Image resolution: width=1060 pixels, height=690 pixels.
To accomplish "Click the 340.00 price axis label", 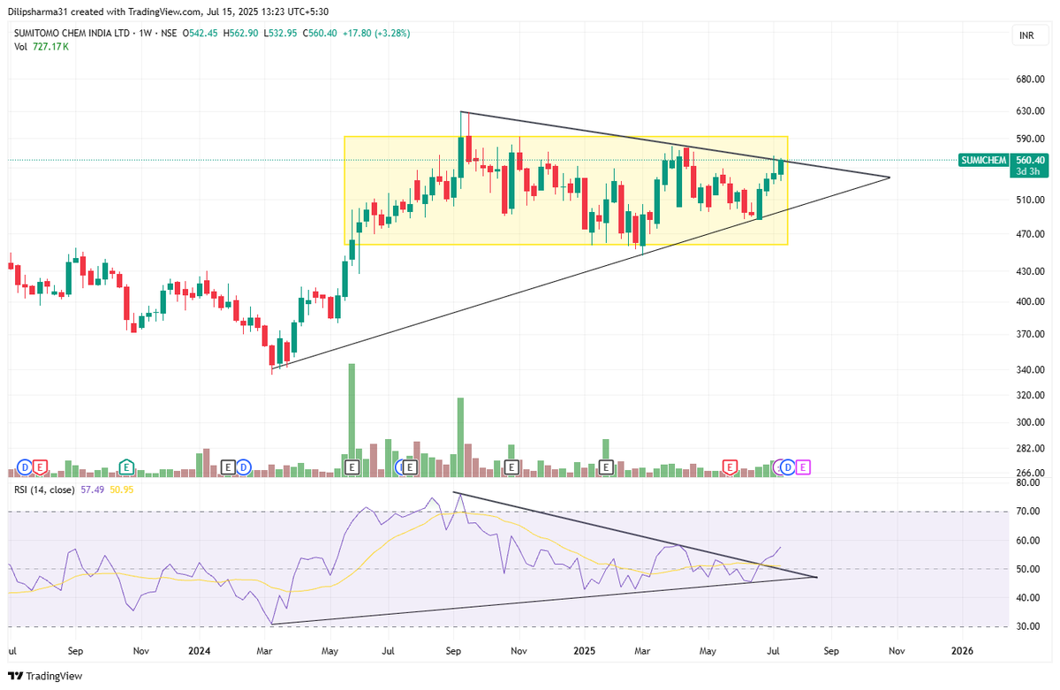I will [1030, 369].
